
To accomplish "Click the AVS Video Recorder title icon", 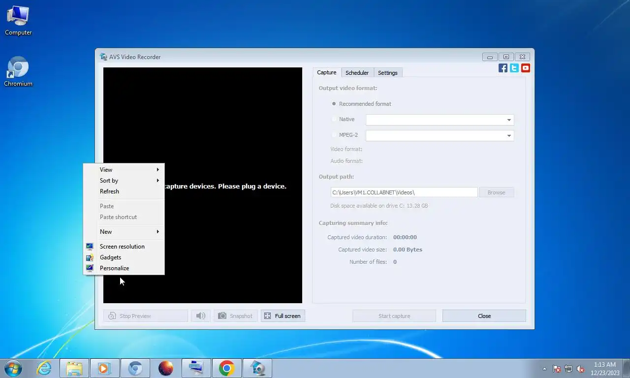I will 103,57.
